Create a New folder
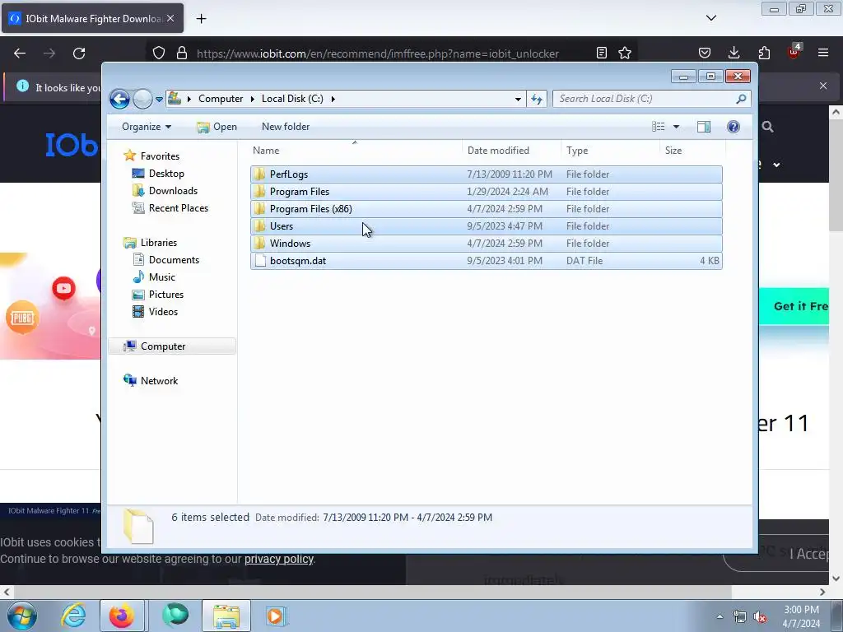This screenshot has height=632, width=843. tap(286, 127)
